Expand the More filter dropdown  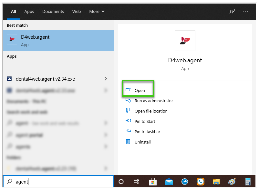pyautogui.click(x=97, y=12)
